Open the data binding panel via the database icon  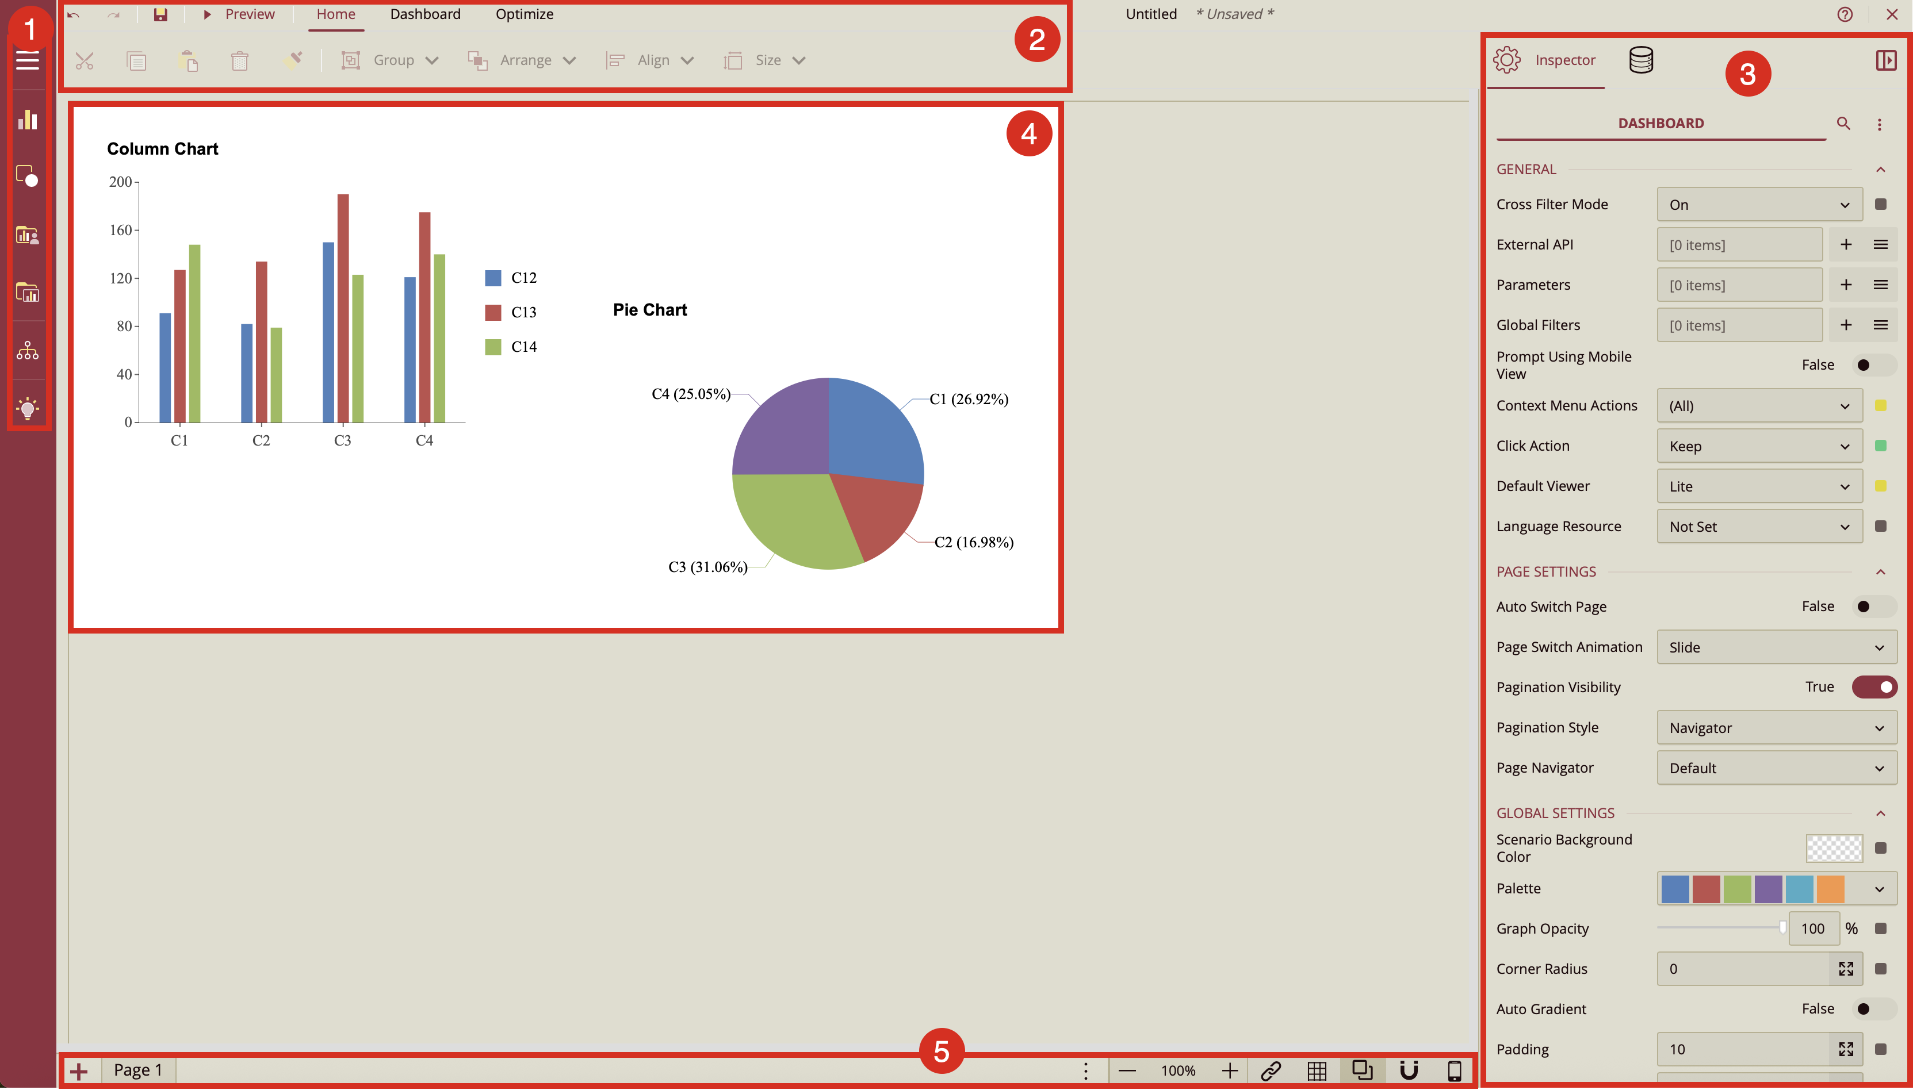pyautogui.click(x=1639, y=60)
